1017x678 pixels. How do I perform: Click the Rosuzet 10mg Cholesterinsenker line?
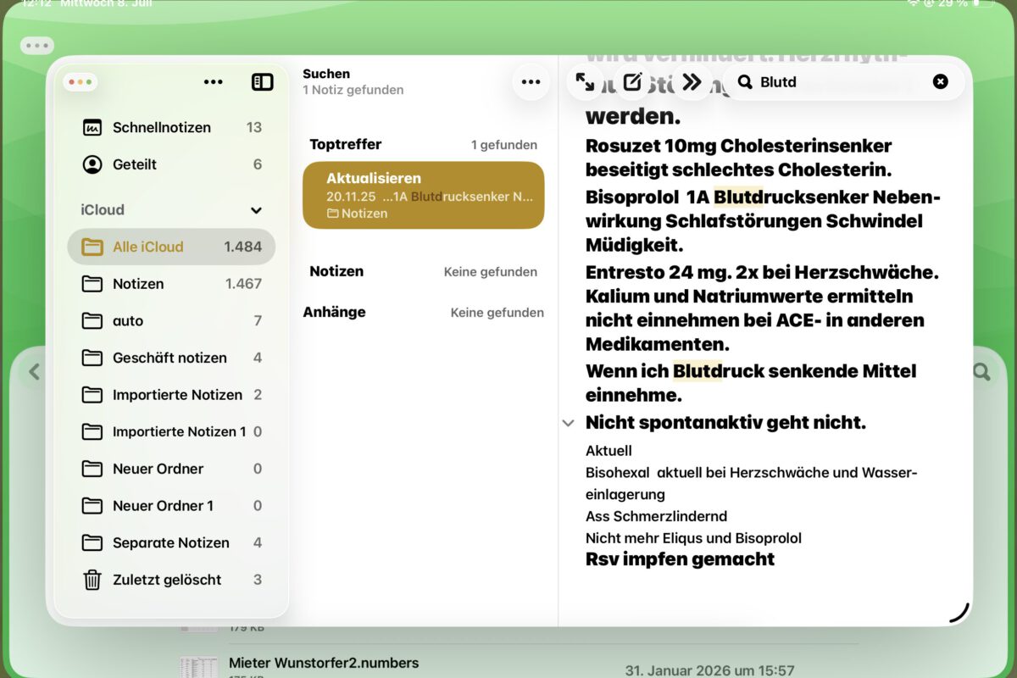[738, 146]
